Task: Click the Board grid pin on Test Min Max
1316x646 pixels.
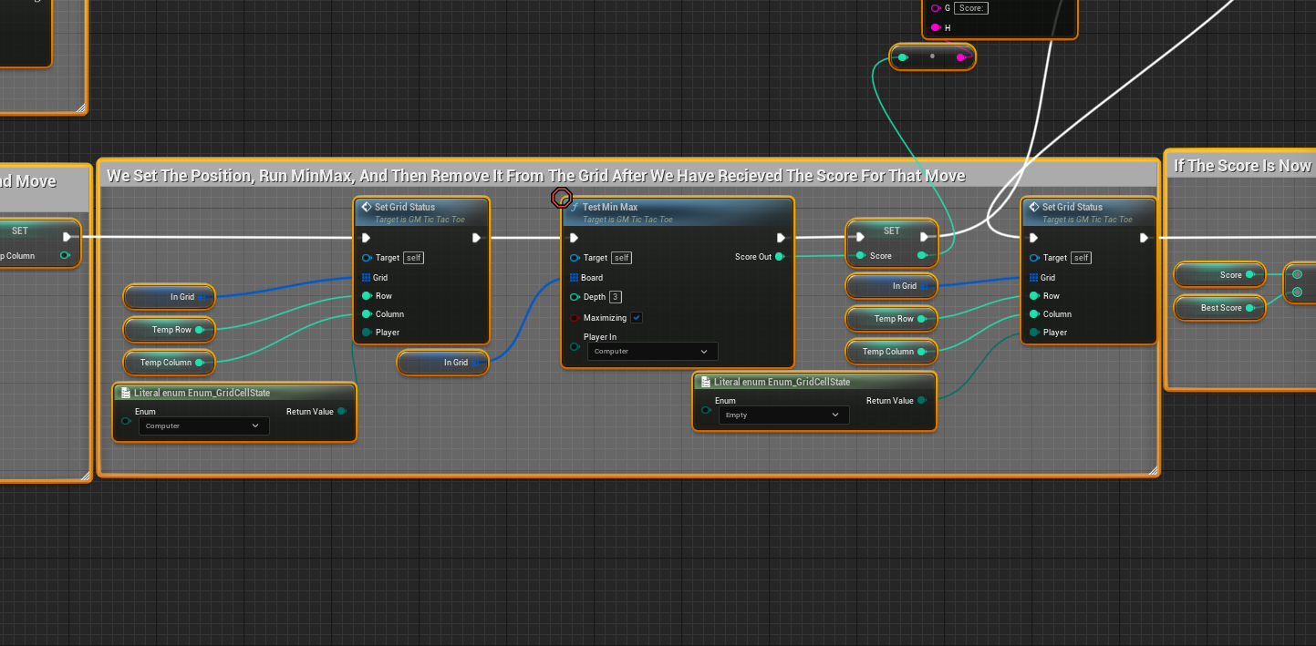Action: 575,276
